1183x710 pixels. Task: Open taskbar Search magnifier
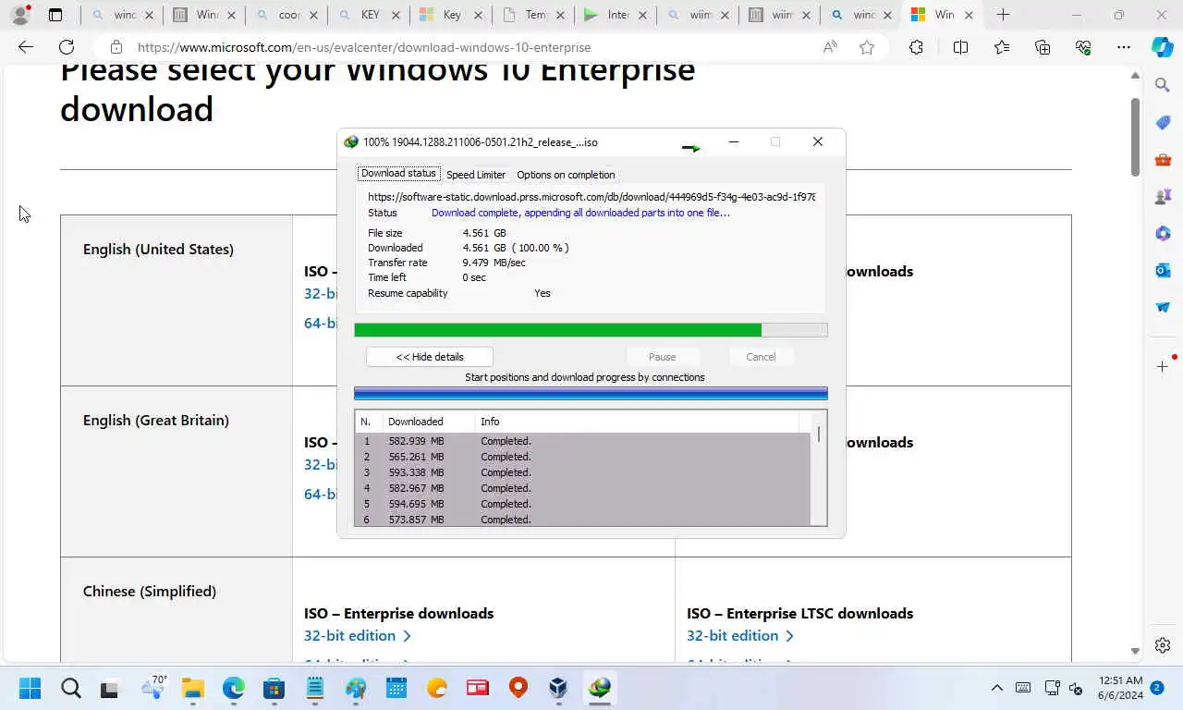coord(70,688)
